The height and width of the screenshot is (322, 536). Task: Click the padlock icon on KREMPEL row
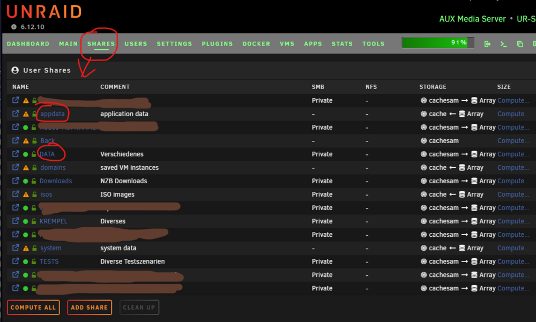click(x=34, y=221)
